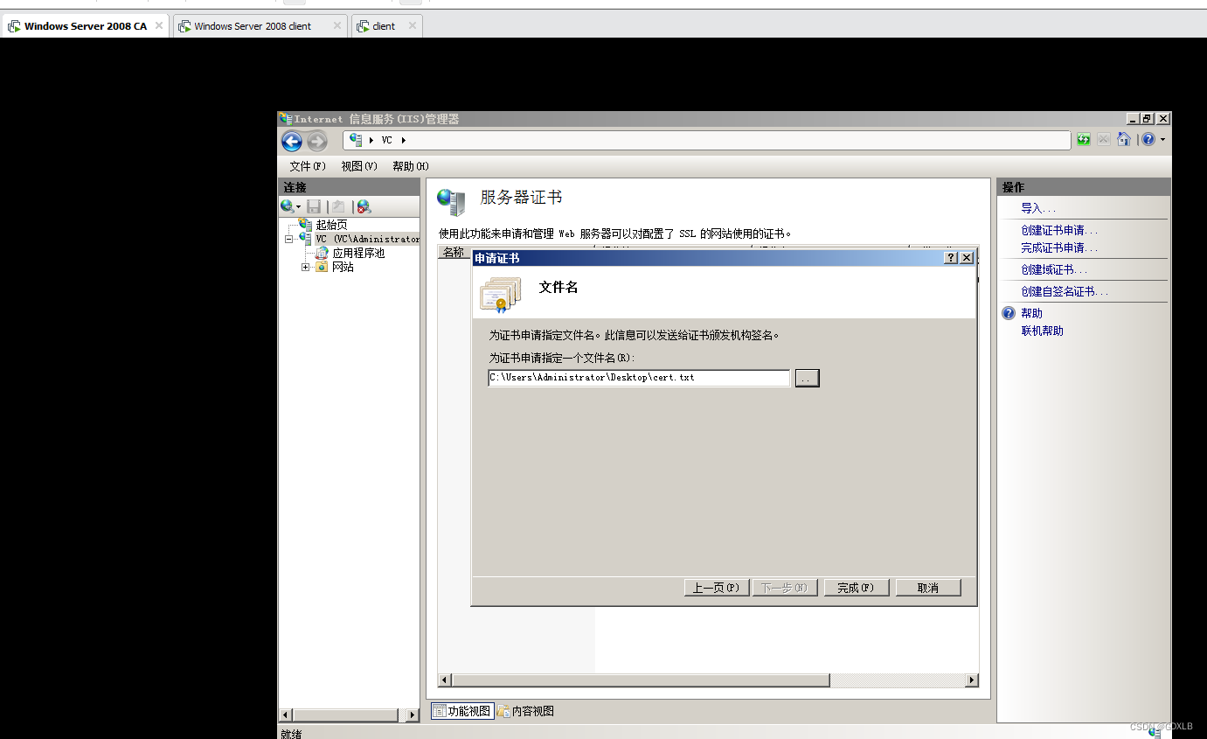Click 帮助 link in the Actions pane
This screenshot has width=1207, height=739.
1031,313
